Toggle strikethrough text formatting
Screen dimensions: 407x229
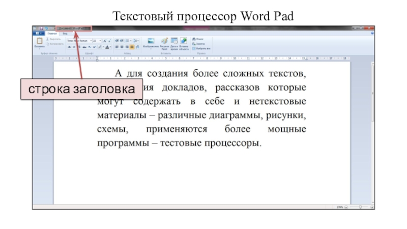pyautogui.click(x=84, y=47)
